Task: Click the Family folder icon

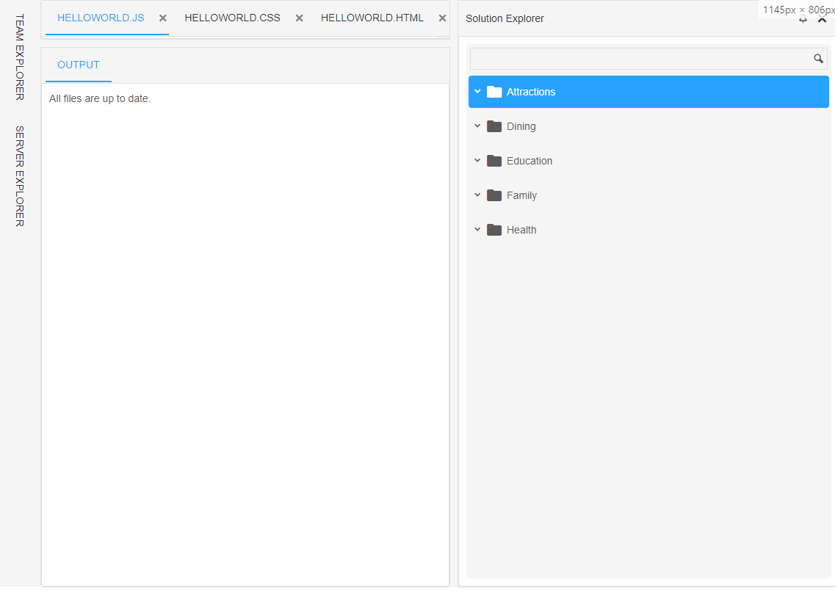Action: point(494,195)
